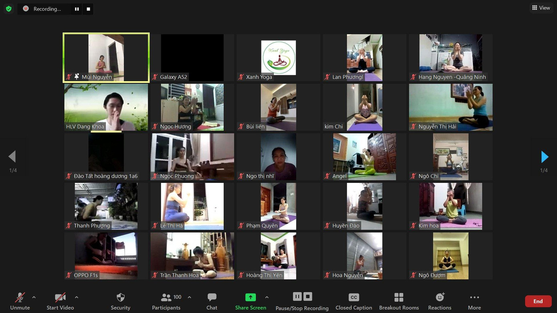Start sharing your screen
The height and width of the screenshot is (313, 557).
250,300
